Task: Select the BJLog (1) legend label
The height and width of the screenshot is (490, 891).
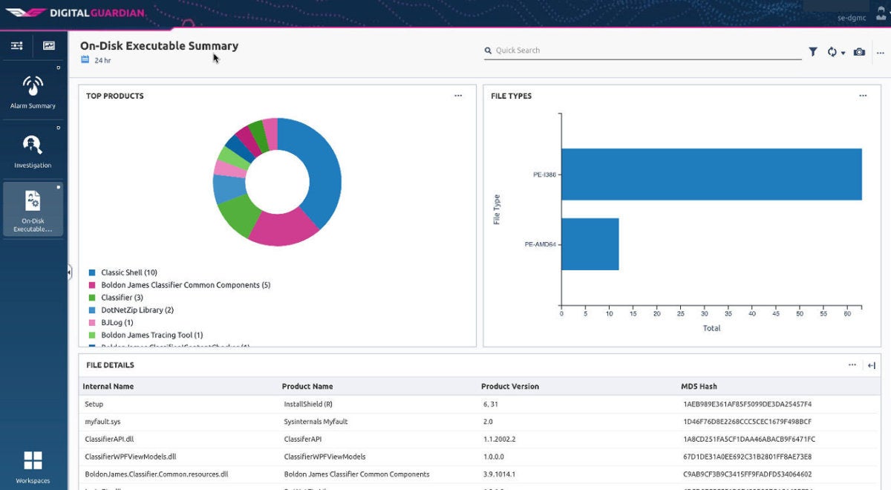Action: [117, 323]
